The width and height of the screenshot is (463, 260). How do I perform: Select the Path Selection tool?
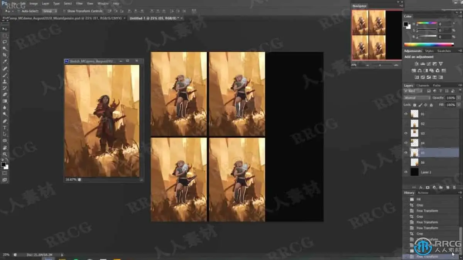pyautogui.click(x=5, y=134)
